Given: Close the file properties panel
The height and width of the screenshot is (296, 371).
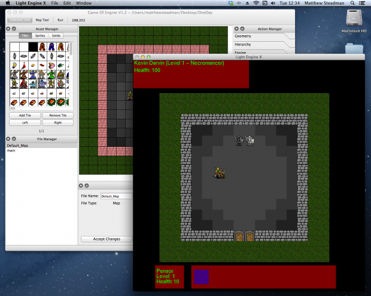Looking at the screenshot, I should (81, 186).
